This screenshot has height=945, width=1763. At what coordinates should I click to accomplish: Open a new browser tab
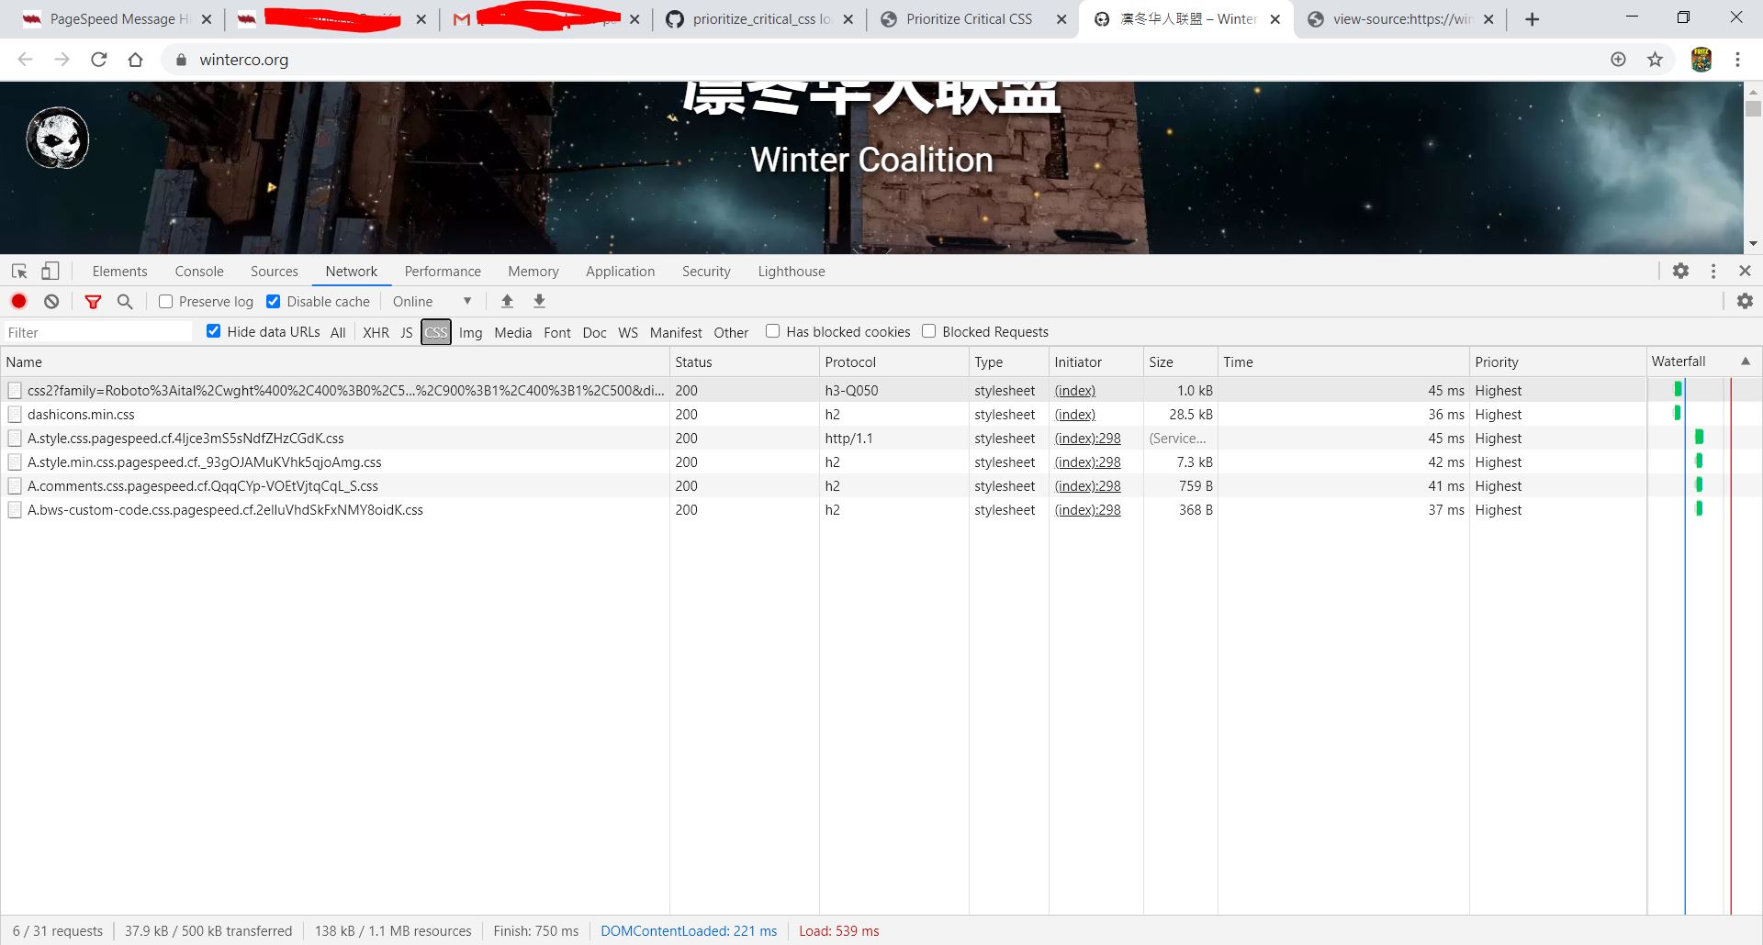1532,19
